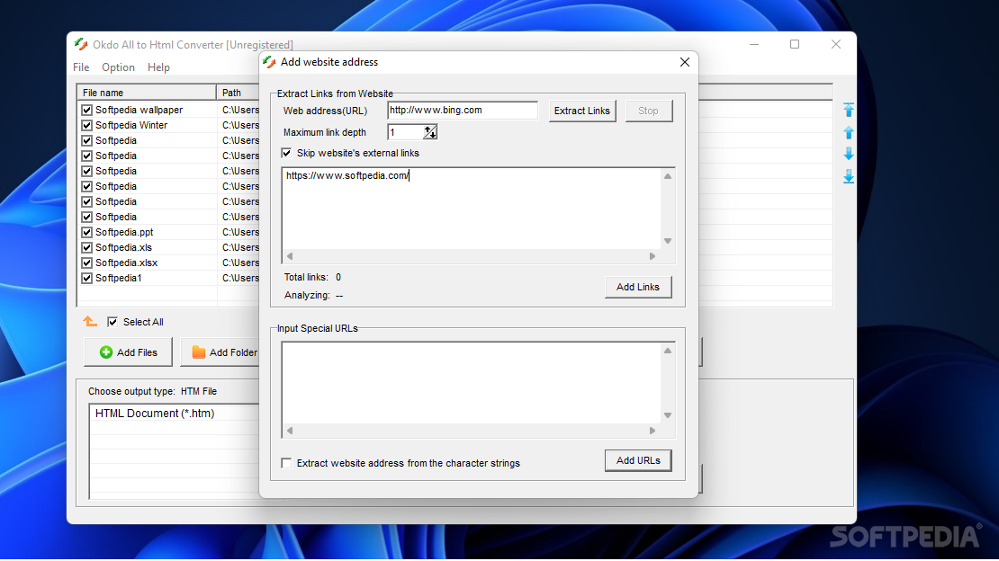The width and height of the screenshot is (999, 561).
Task: Click the Extract Links button
Action: 581,111
